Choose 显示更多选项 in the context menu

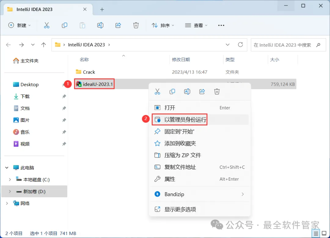click(200, 209)
